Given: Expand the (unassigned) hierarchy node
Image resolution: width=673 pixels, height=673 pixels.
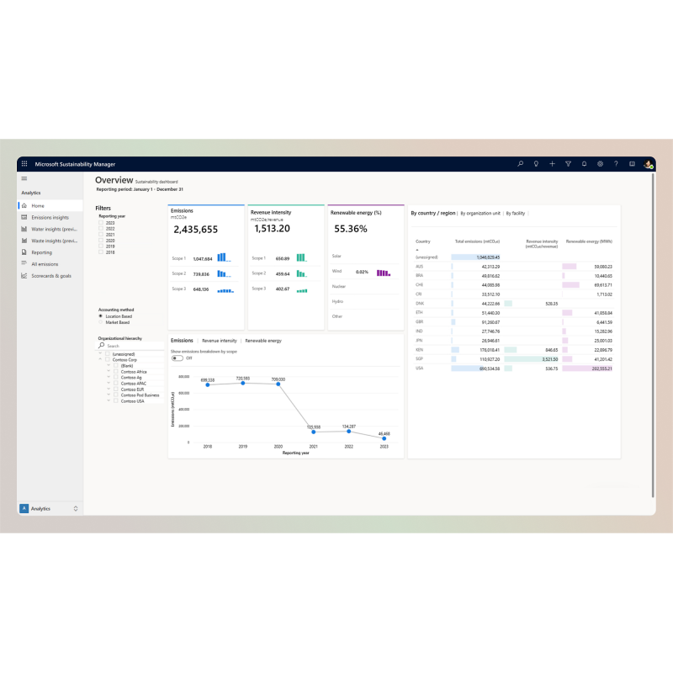Looking at the screenshot, I should click(100, 353).
